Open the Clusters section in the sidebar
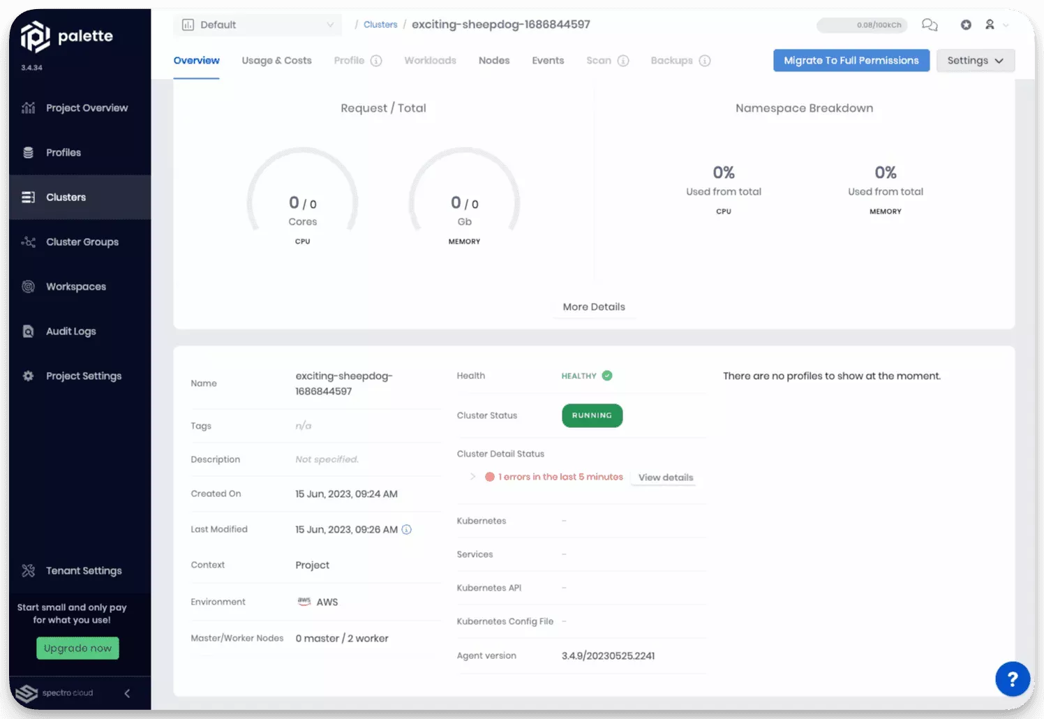The height and width of the screenshot is (719, 1044). pyautogui.click(x=66, y=197)
